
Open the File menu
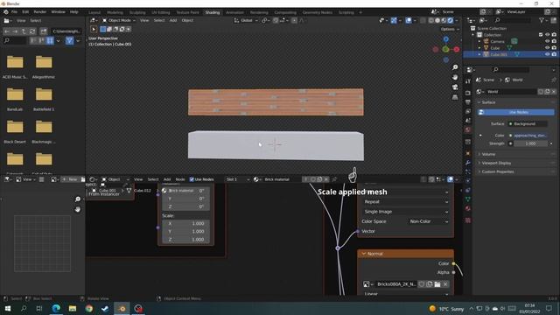[x=14, y=11]
